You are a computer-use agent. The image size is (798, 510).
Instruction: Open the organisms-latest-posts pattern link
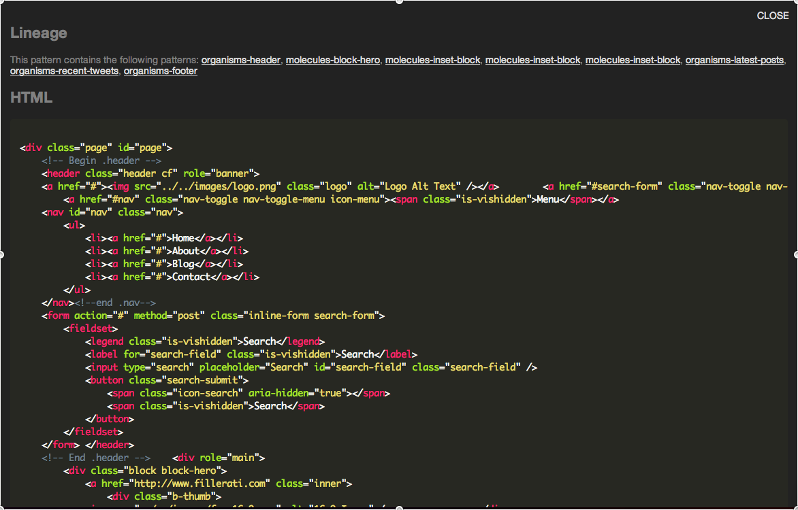pyautogui.click(x=735, y=60)
